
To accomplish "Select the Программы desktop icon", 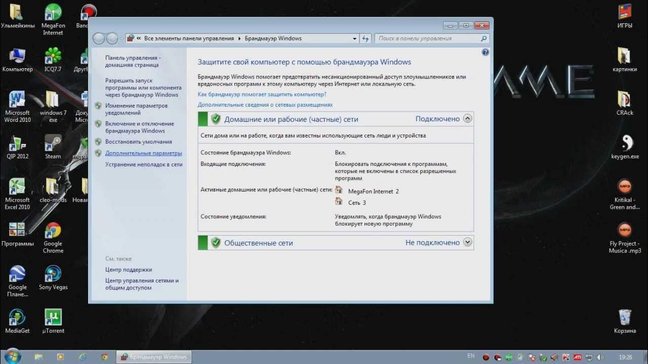I will point(17,234).
